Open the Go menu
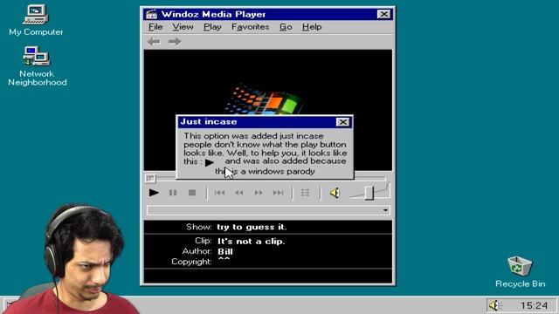The width and height of the screenshot is (559, 314). (286, 27)
